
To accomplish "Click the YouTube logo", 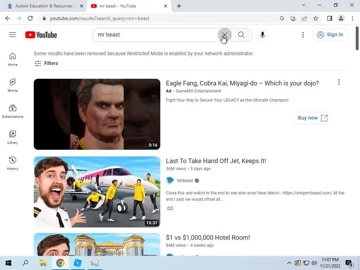I will (x=41, y=35).
